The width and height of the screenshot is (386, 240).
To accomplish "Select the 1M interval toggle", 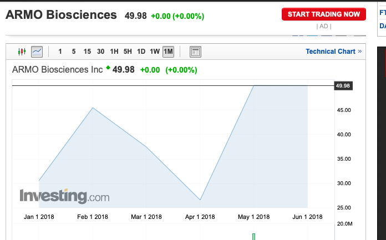I will coord(169,52).
